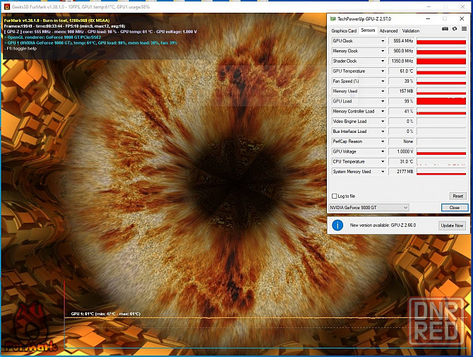Click the Close button in GPU-Z
This screenshot has width=473, height=357.
pyautogui.click(x=455, y=208)
